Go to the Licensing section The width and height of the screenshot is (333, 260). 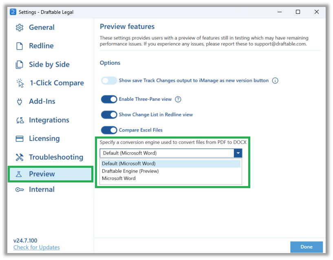[x=44, y=139]
